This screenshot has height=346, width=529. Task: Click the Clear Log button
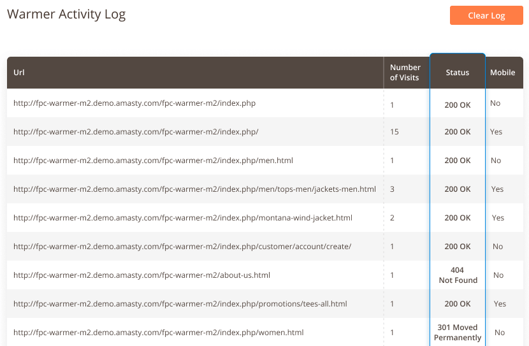486,15
